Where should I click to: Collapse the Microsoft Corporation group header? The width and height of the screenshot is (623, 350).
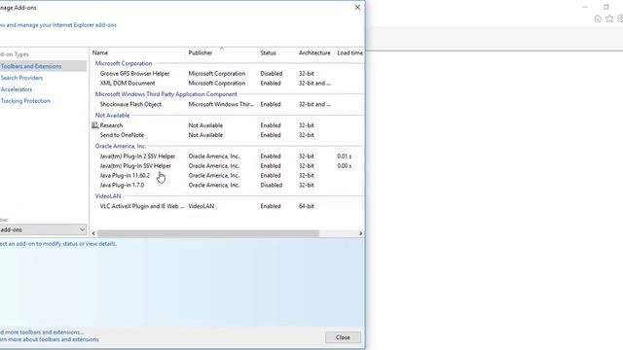pyautogui.click(x=124, y=63)
